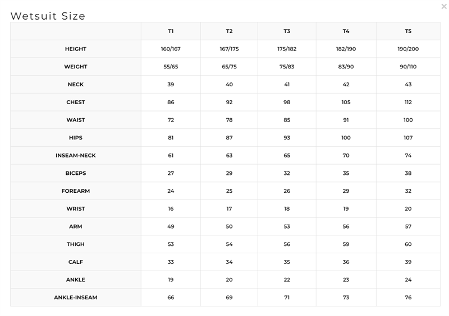Select the T2 column header
Screen dimensions: 449x316
click(229, 31)
